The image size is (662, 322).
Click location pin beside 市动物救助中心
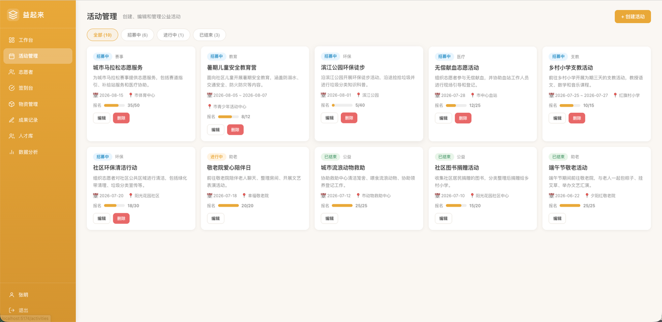tap(359, 196)
